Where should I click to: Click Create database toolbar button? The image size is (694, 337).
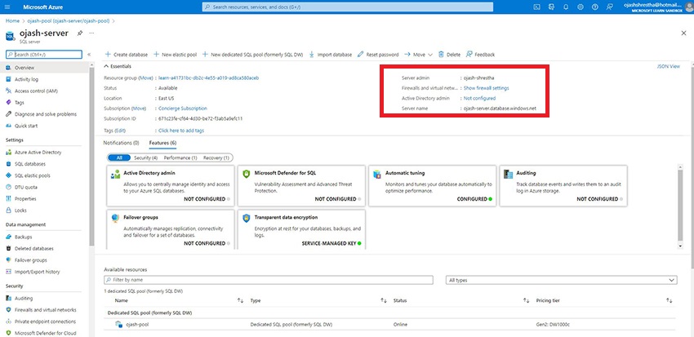[x=126, y=55]
